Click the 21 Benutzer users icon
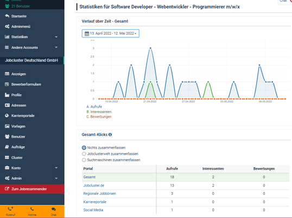This screenshot has height=218, width=292. click(7, 6)
